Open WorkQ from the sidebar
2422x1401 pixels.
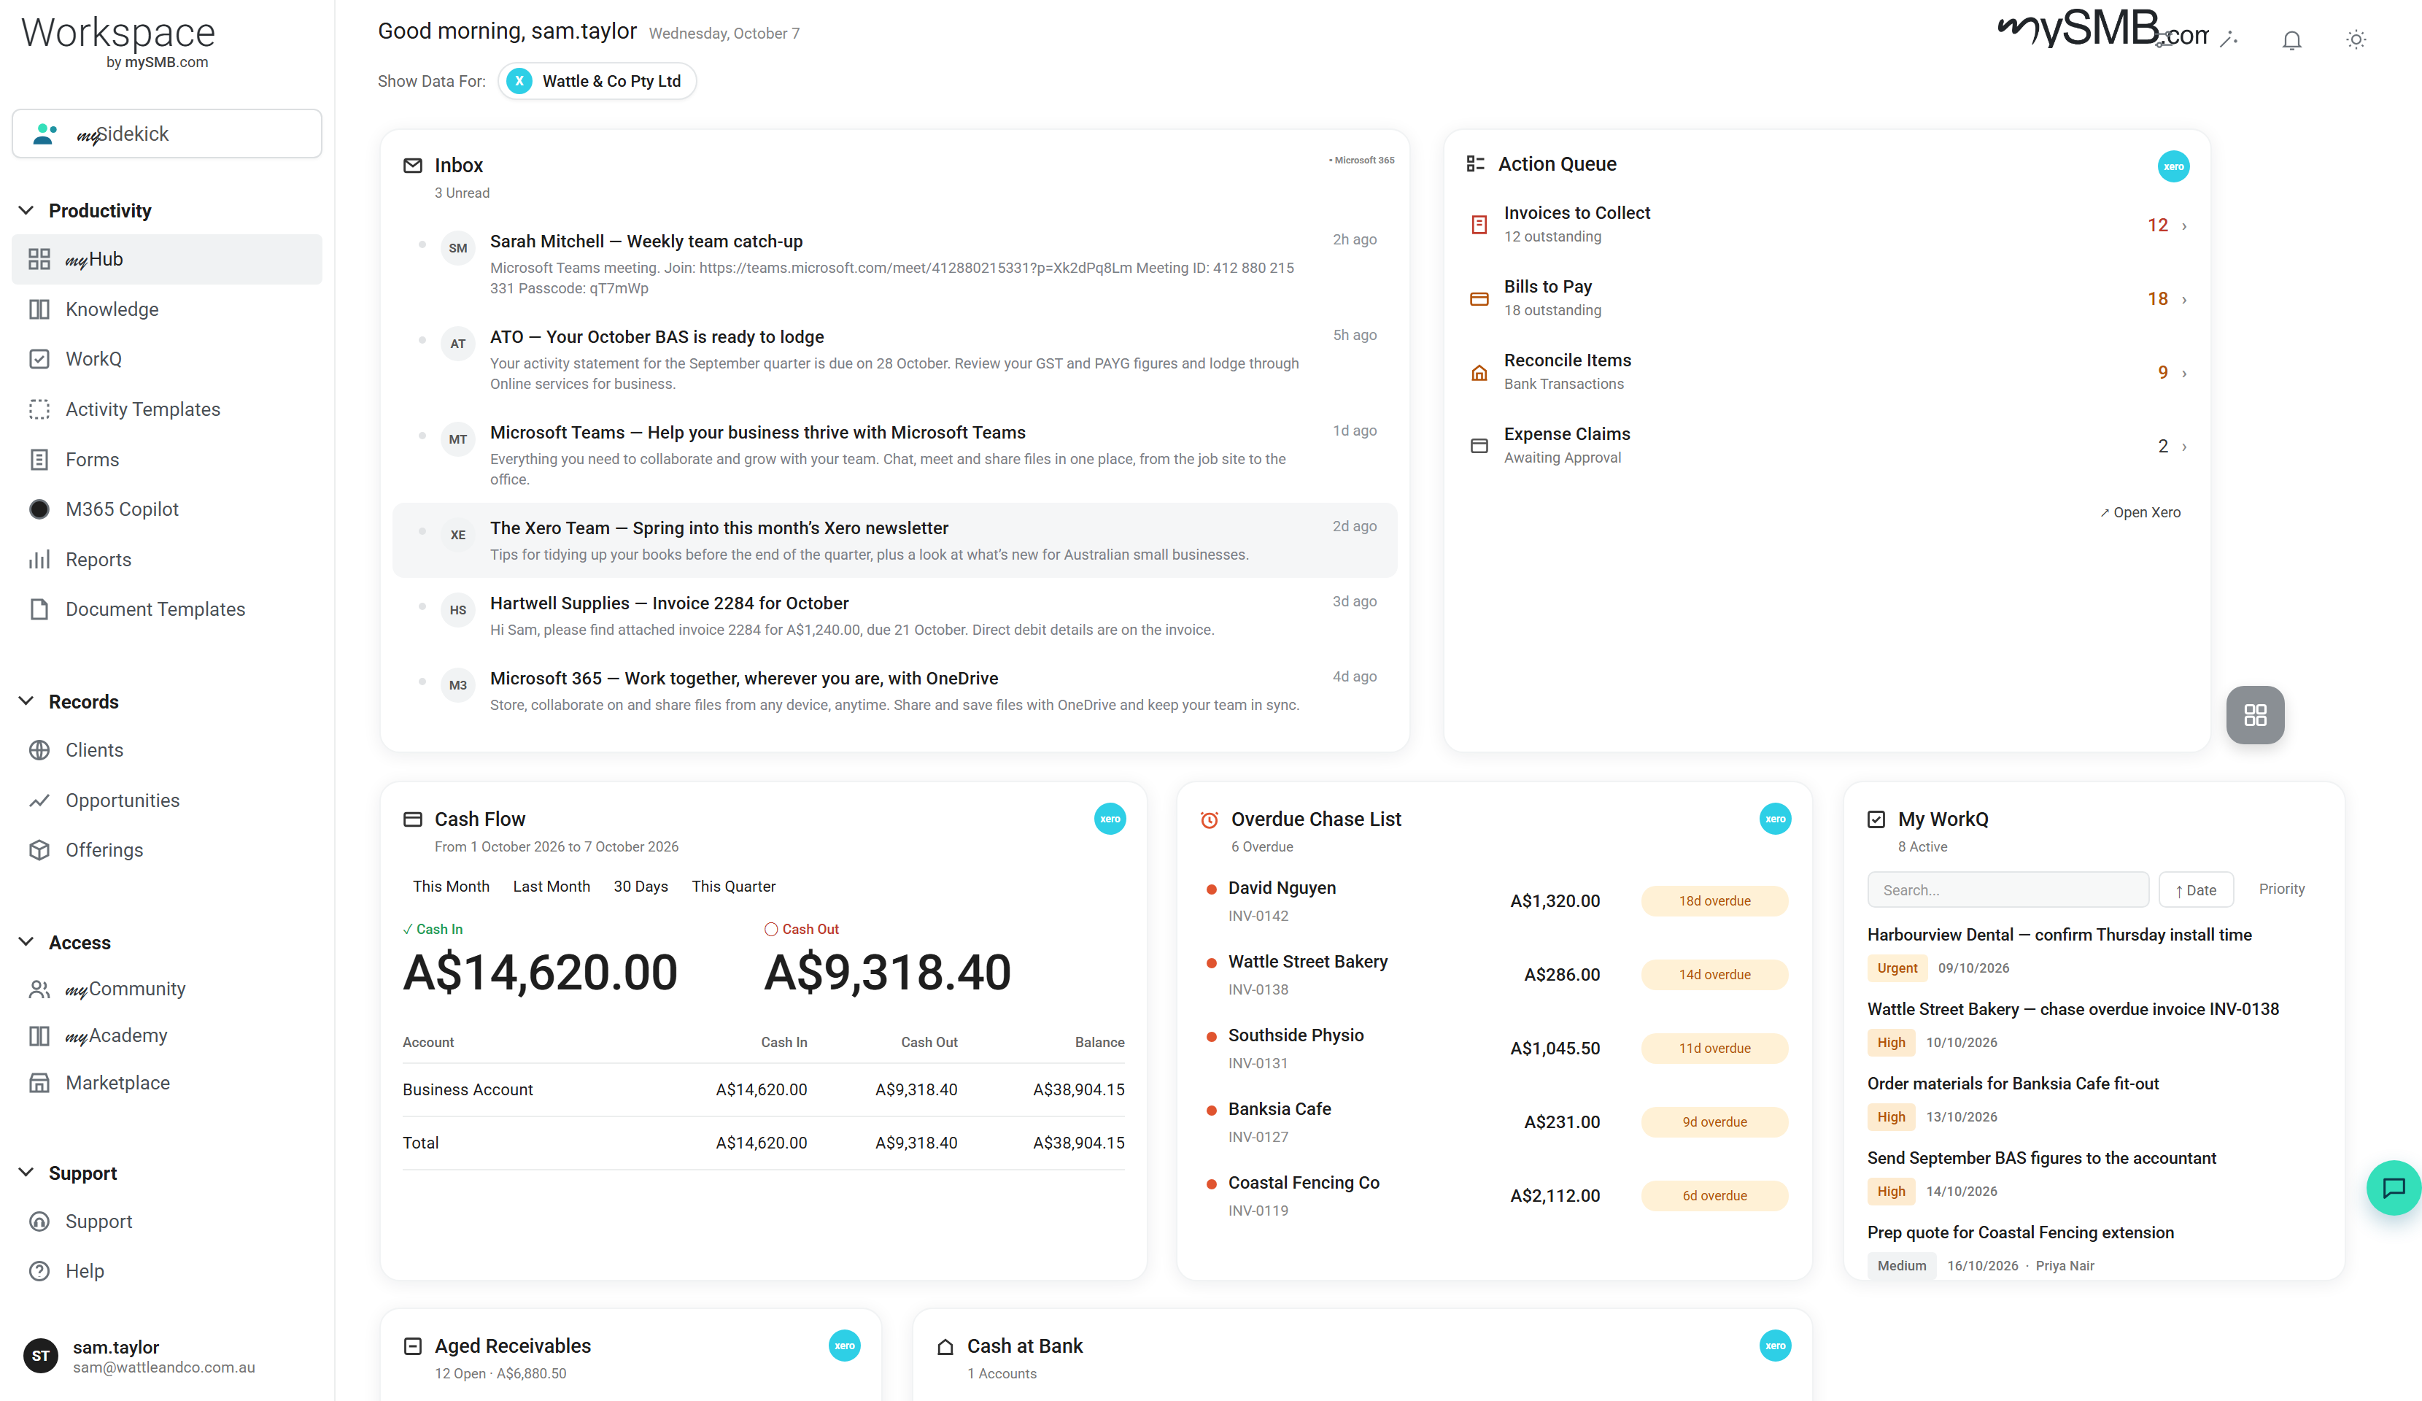tap(167, 360)
